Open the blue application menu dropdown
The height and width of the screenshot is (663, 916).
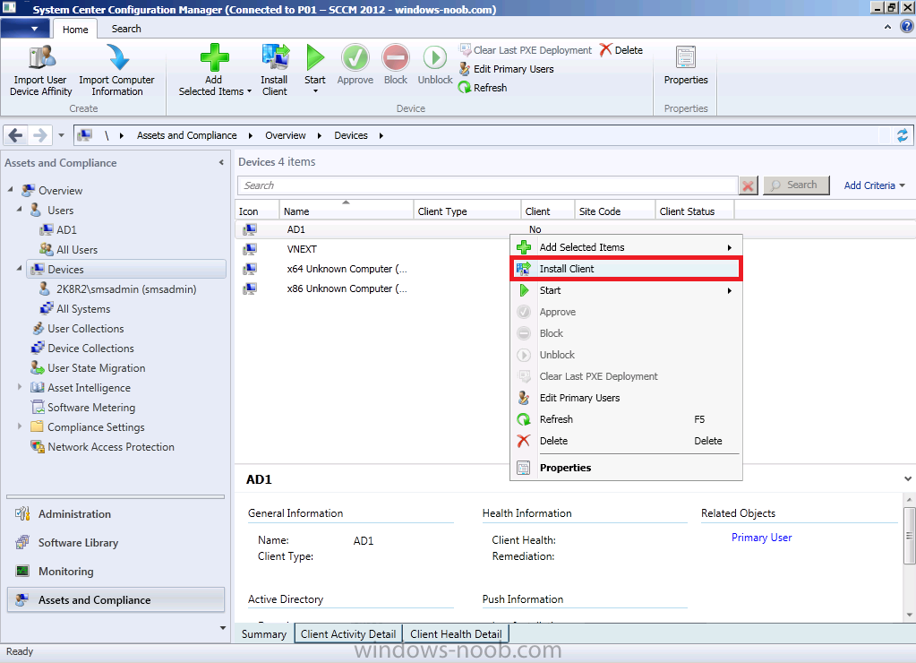coord(24,28)
